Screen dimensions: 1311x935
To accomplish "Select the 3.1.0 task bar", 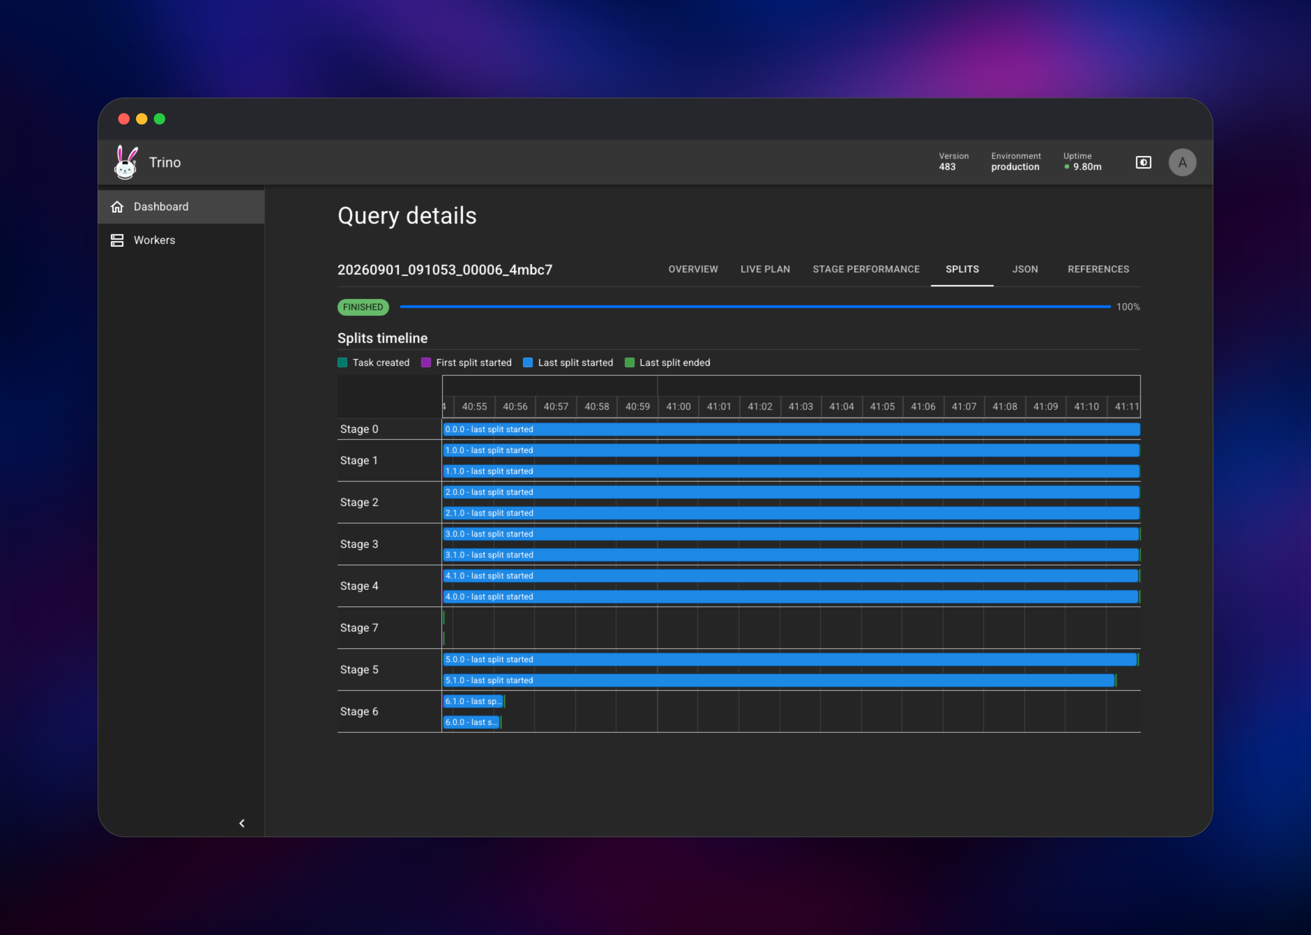I will tap(791, 554).
